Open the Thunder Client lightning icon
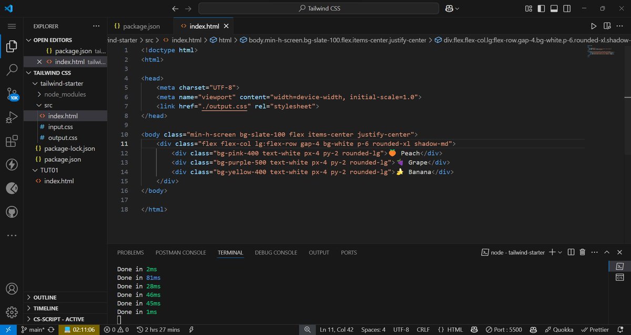This screenshot has width=631, height=335. [x=12, y=164]
